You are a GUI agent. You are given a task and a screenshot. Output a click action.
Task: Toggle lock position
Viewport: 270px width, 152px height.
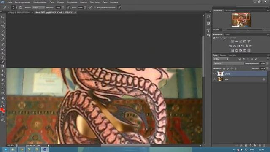pos(232,68)
